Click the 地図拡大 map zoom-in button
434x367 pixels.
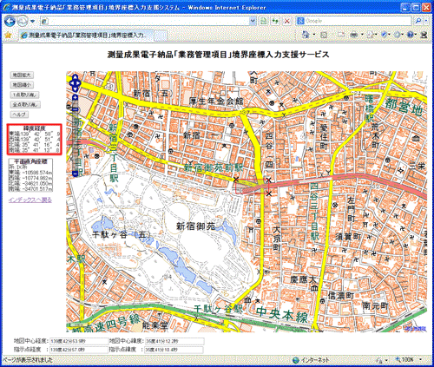[x=22, y=75]
